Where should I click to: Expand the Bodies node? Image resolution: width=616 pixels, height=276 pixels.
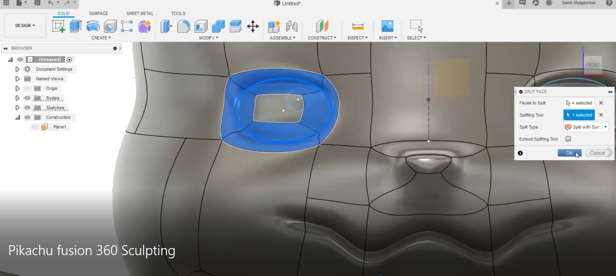pos(17,98)
